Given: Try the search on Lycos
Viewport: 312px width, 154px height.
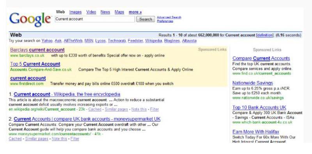Looking at the screenshot, I should (101, 41).
